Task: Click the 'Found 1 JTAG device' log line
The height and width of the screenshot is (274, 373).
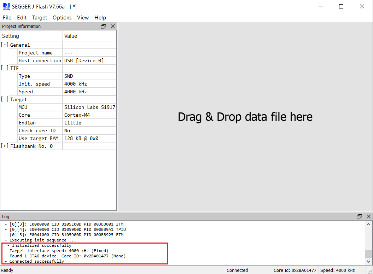Action: coord(65,256)
